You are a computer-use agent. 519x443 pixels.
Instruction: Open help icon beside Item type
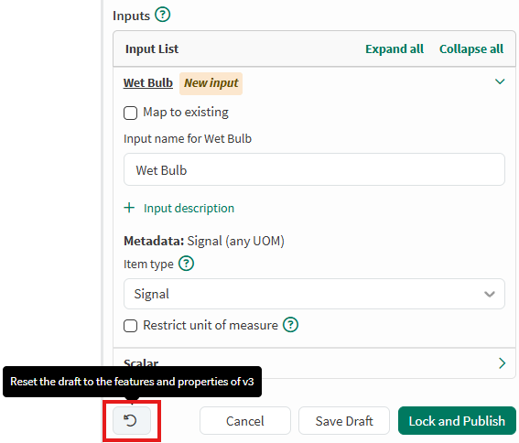coord(187,264)
